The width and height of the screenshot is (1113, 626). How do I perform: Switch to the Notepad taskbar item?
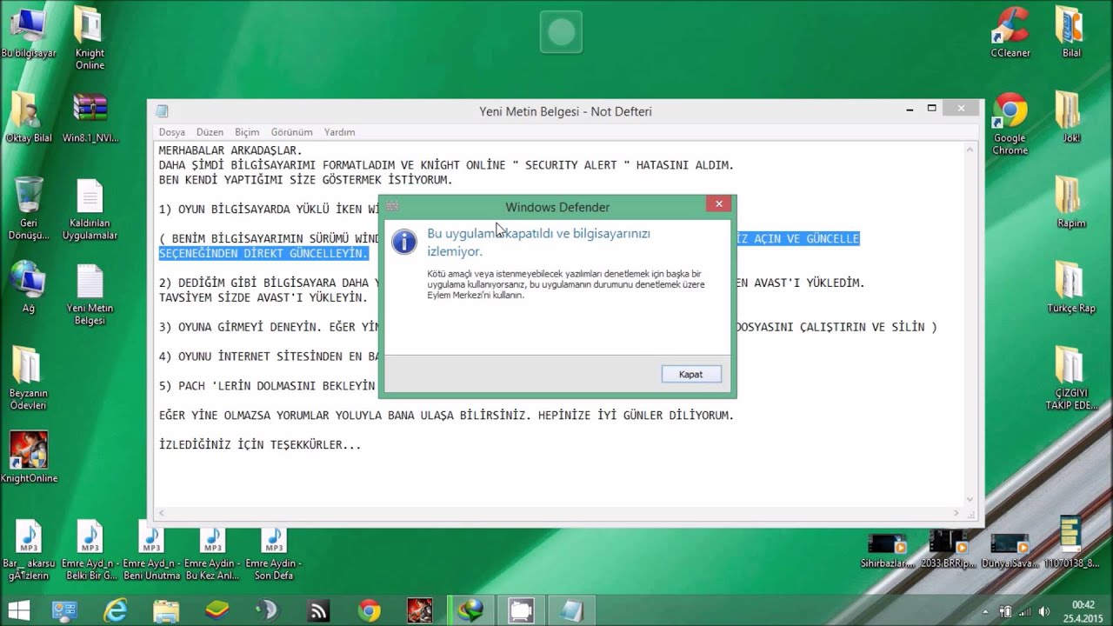point(571,610)
